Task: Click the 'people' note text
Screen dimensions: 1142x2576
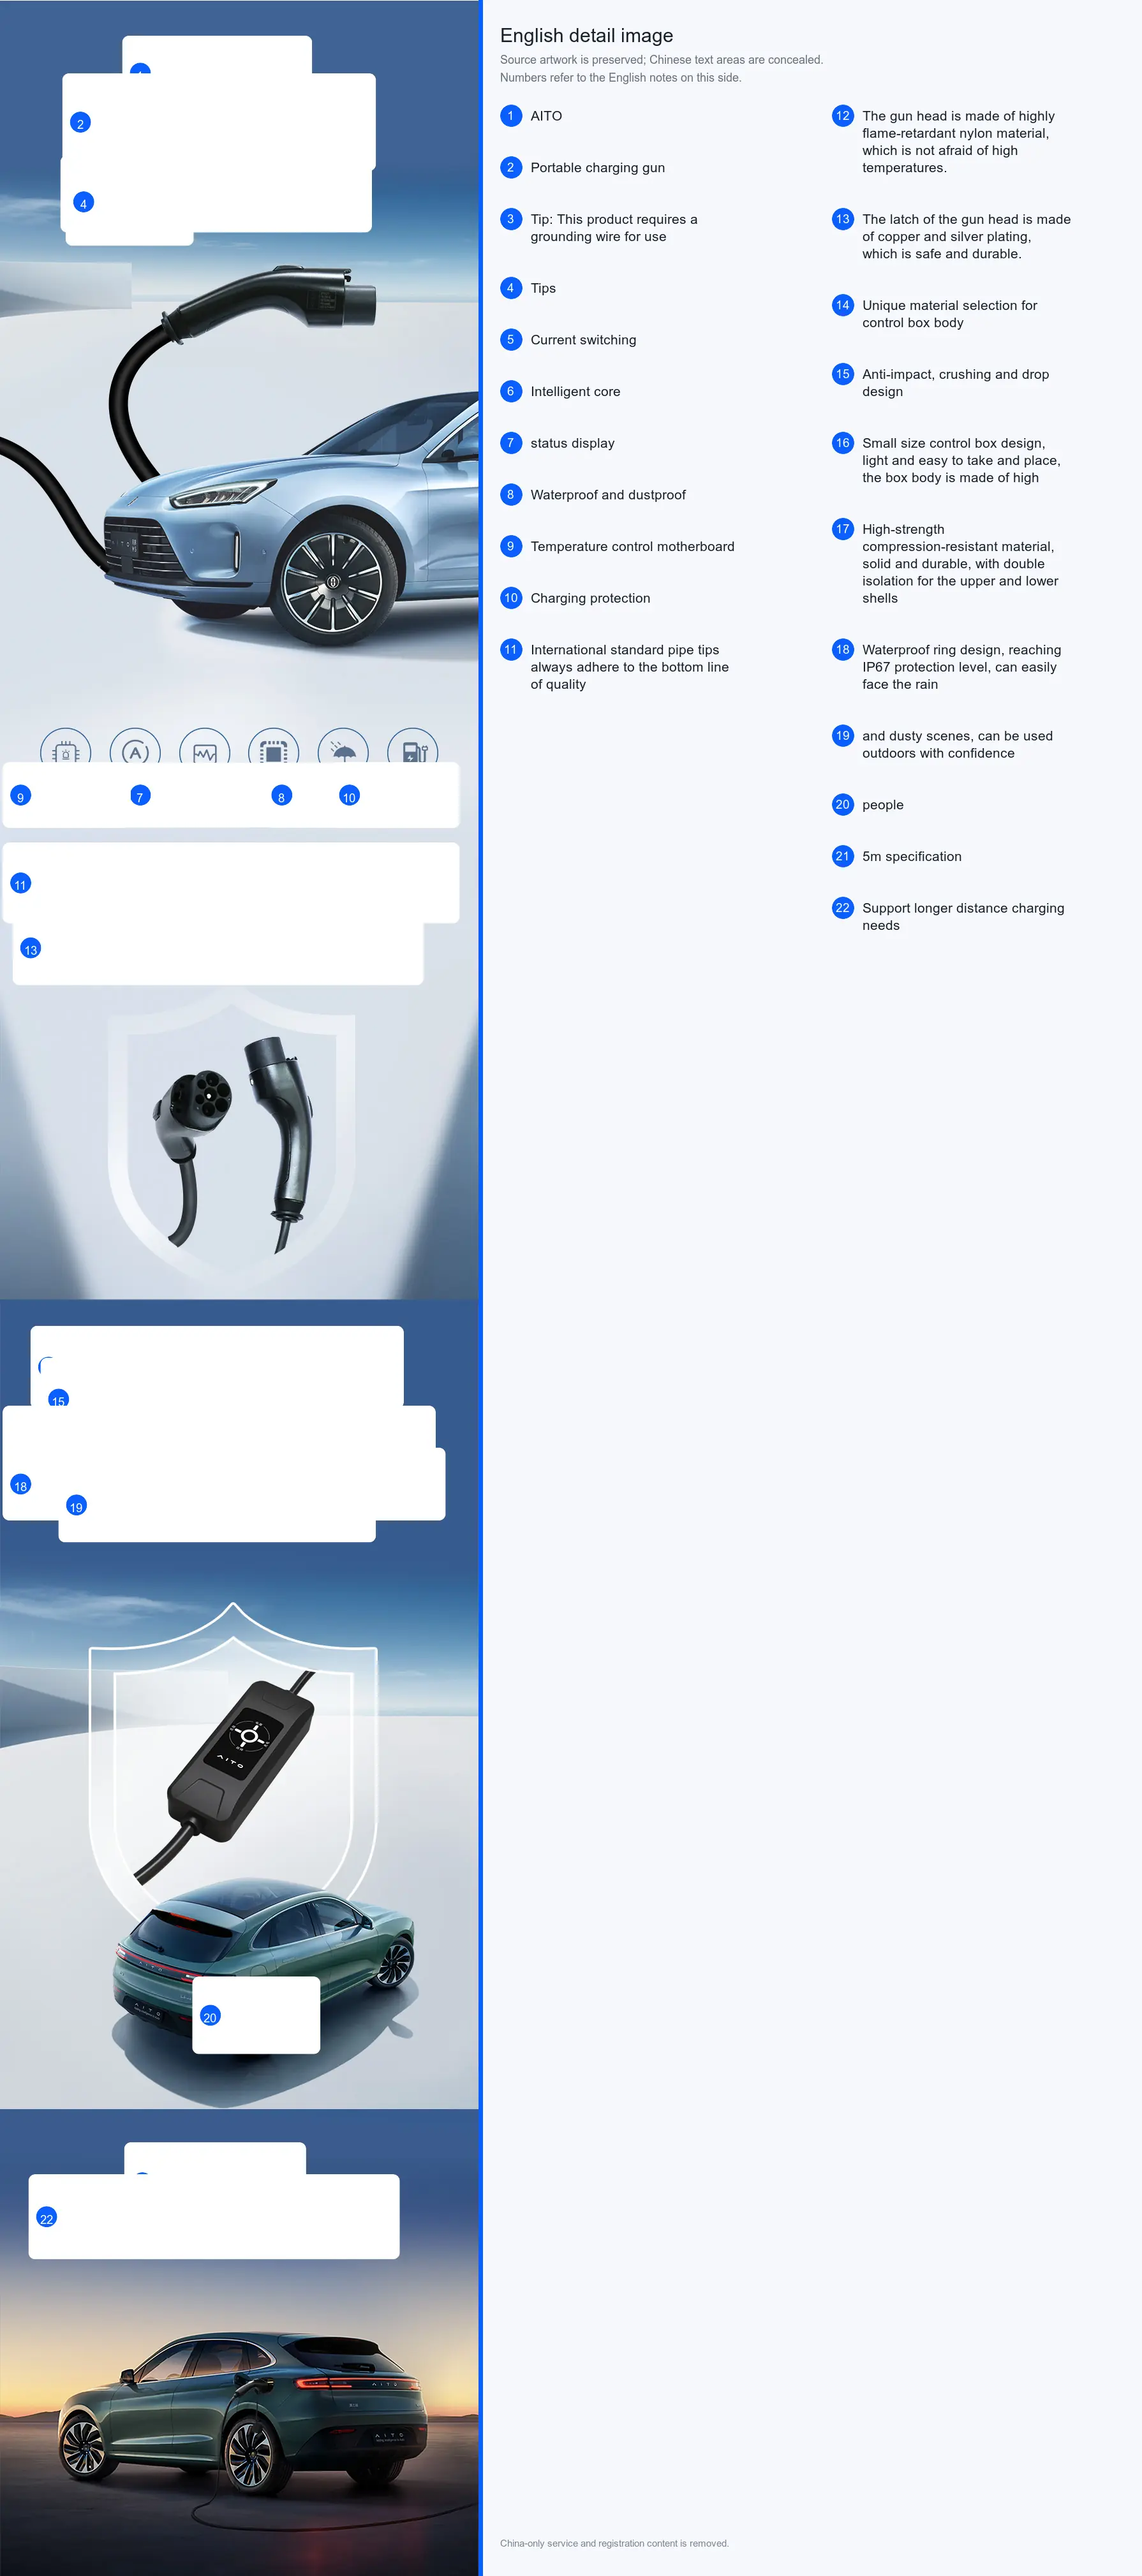Action: (883, 805)
